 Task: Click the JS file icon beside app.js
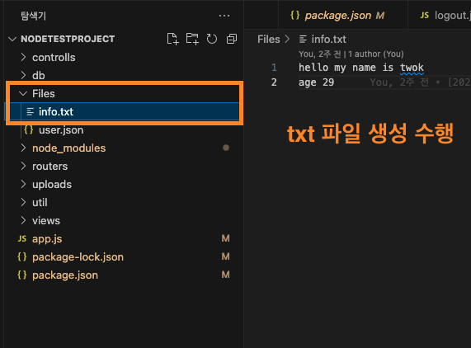tap(22, 238)
